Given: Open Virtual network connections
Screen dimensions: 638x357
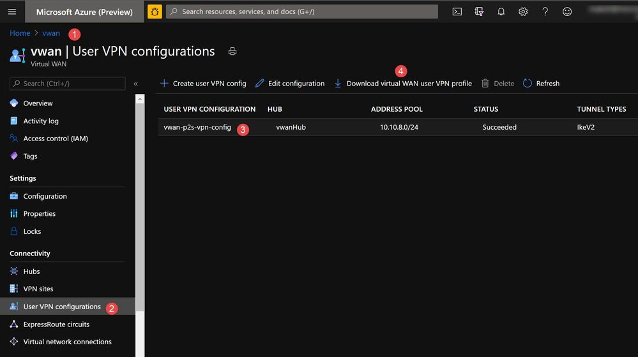Looking at the screenshot, I should [x=68, y=342].
